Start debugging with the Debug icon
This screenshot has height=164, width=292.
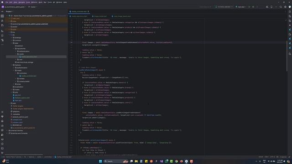point(253,7)
